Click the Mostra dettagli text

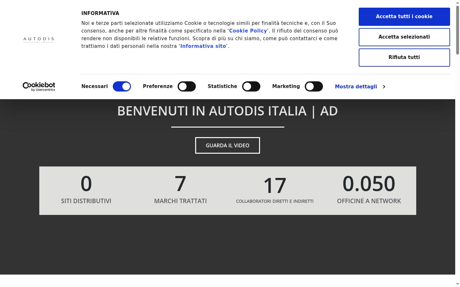click(356, 87)
